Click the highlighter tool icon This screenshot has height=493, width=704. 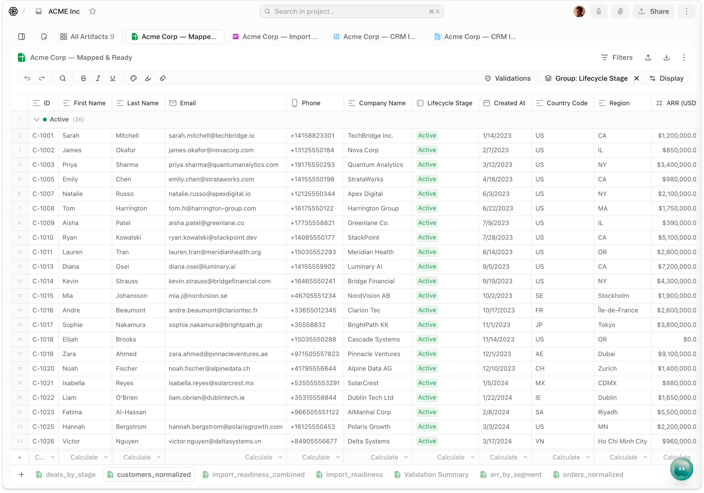pyautogui.click(x=148, y=78)
